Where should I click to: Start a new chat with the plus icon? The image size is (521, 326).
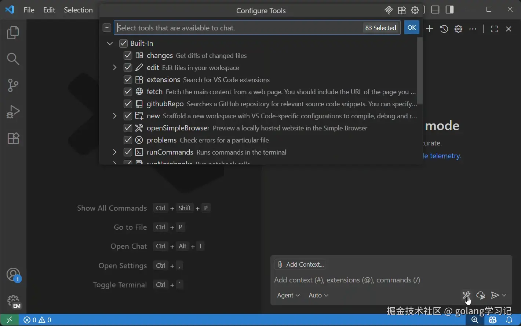(x=429, y=29)
